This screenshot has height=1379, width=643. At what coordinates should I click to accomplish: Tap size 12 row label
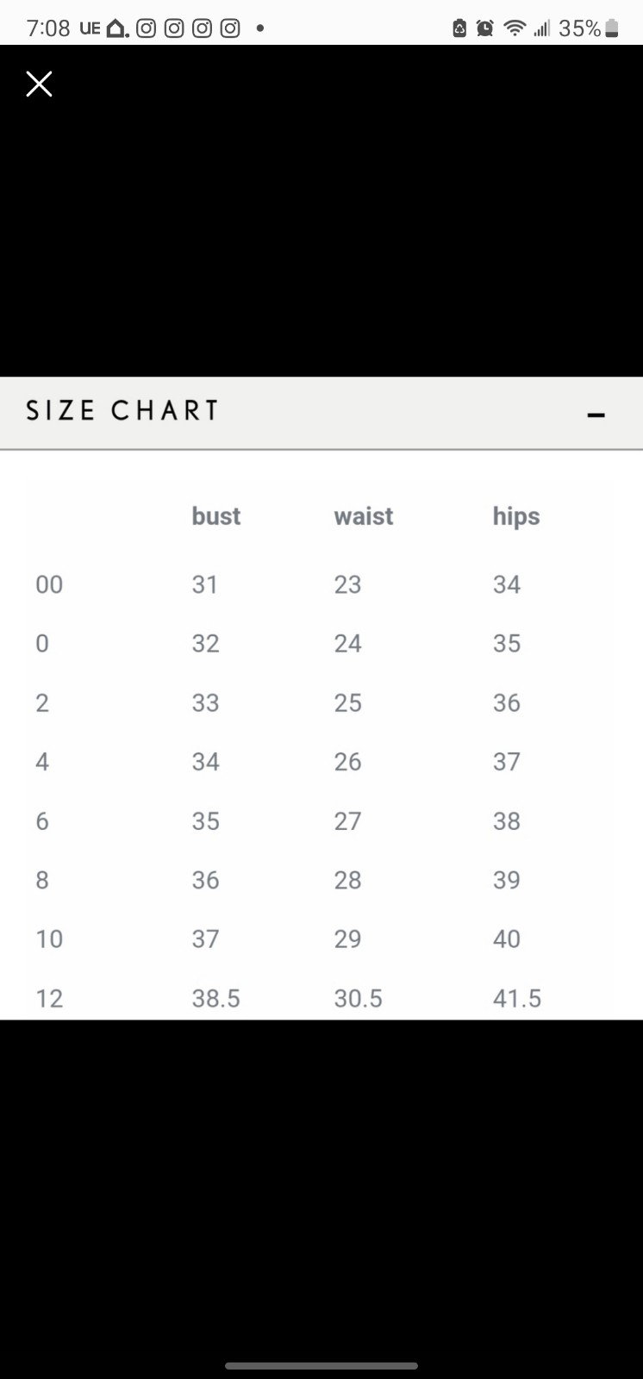tap(49, 999)
